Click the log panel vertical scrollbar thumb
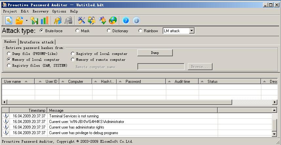Viewport: 281px width, 145px height. coord(274,125)
